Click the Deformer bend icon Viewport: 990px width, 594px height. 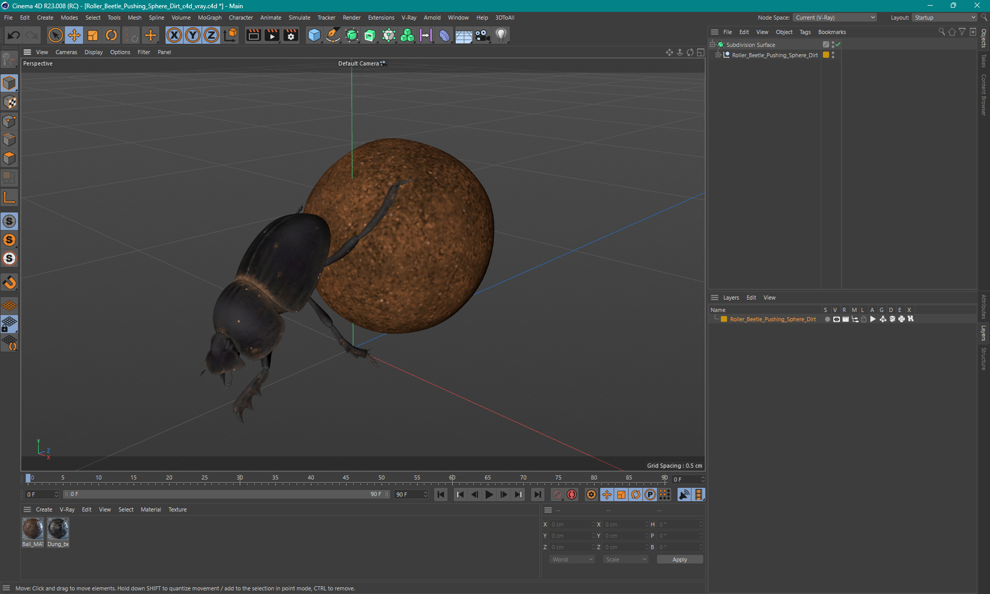click(x=444, y=35)
